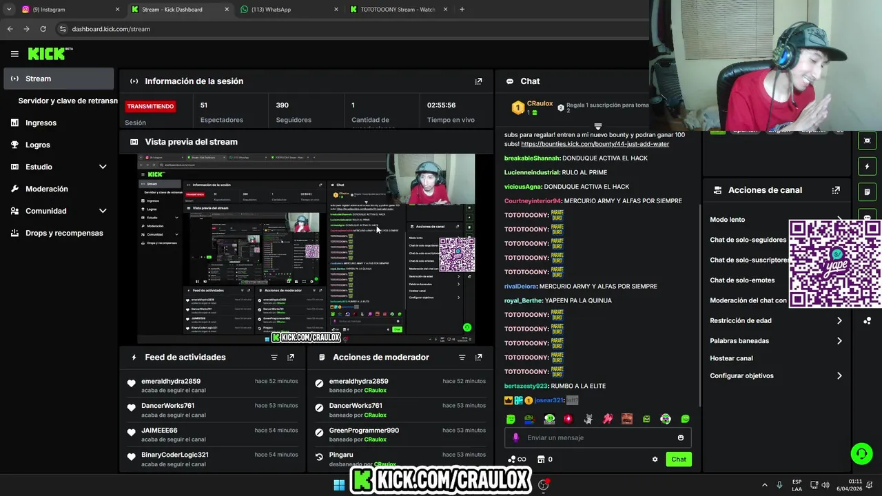Insert the grey cat emote
The width and height of the screenshot is (882, 496).
pyautogui.click(x=588, y=419)
